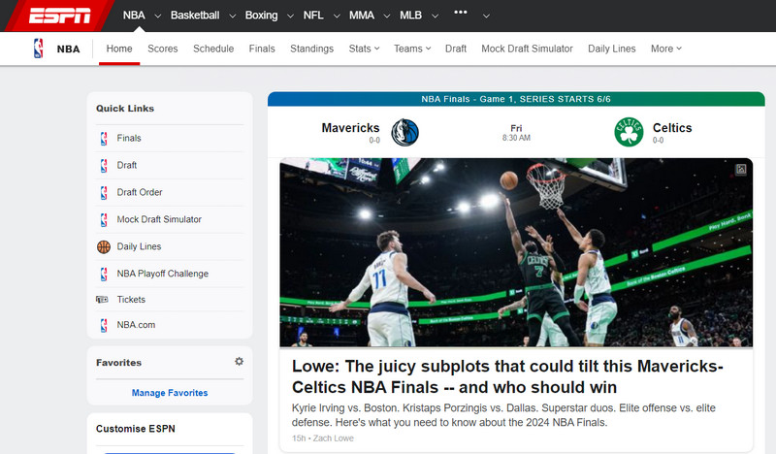The image size is (776, 454).
Task: Click Boxing in the top navigation bar
Action: click(261, 16)
